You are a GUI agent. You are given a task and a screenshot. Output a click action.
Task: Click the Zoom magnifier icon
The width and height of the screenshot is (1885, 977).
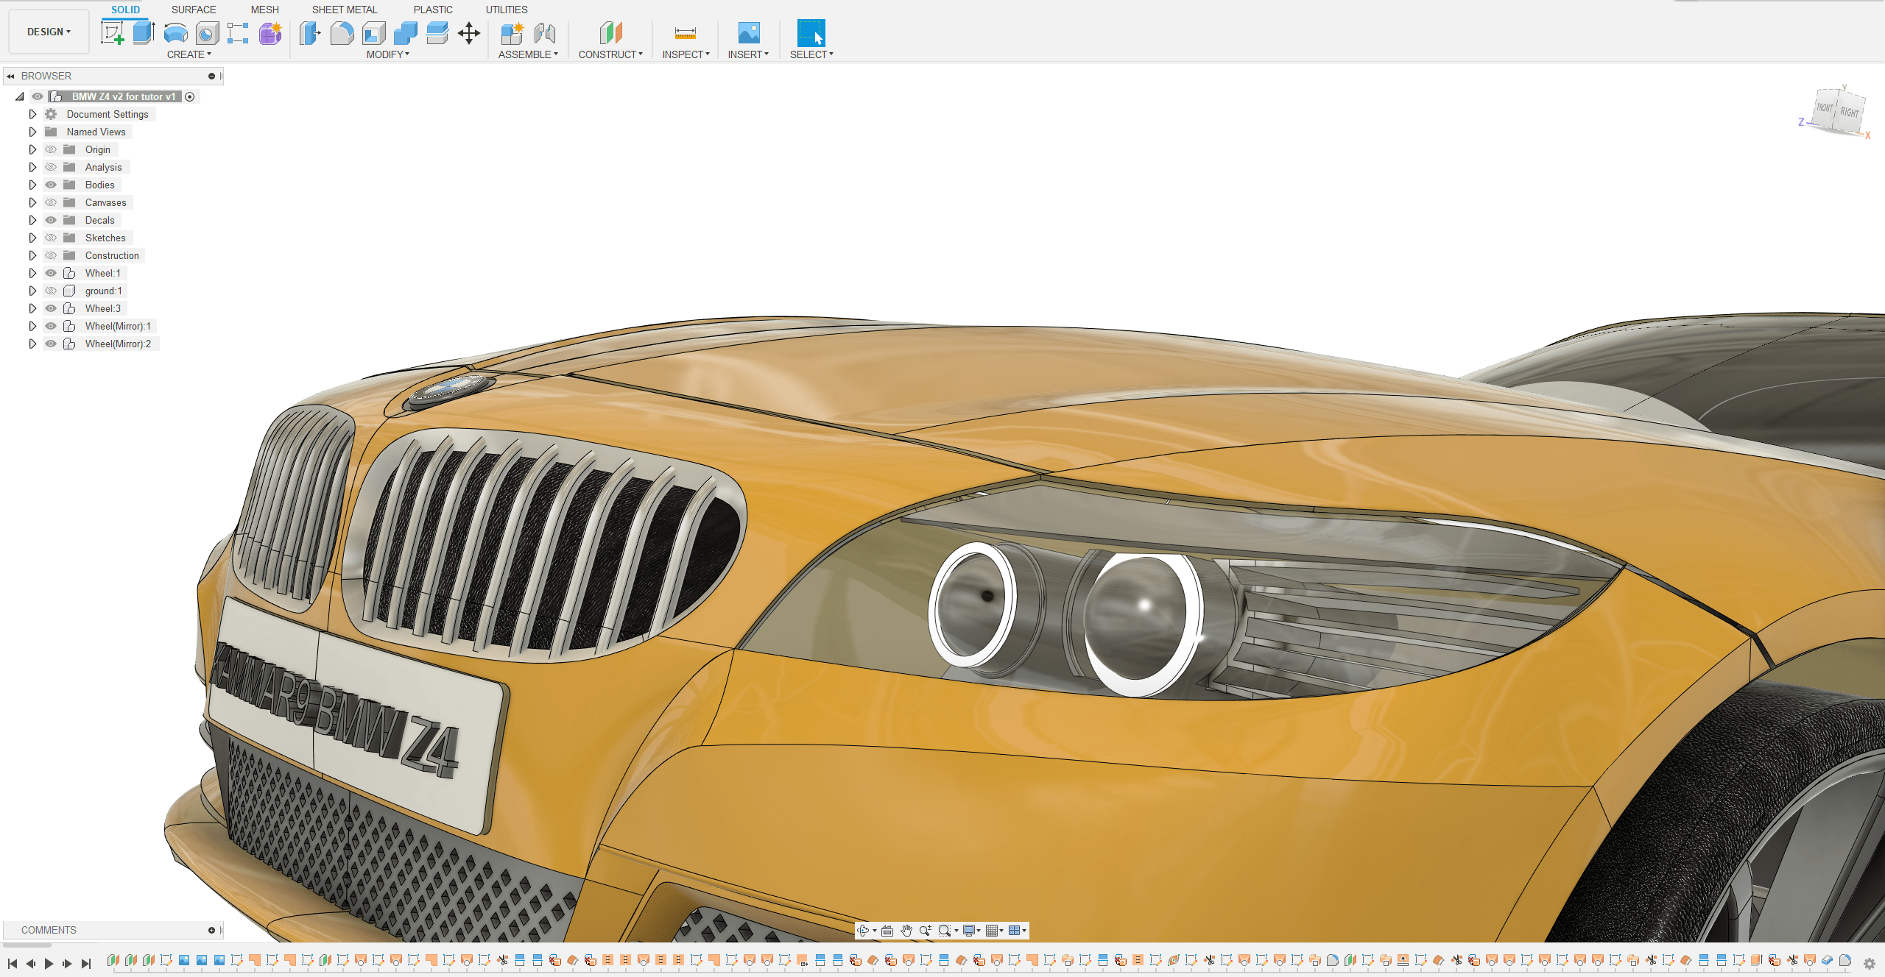click(926, 931)
